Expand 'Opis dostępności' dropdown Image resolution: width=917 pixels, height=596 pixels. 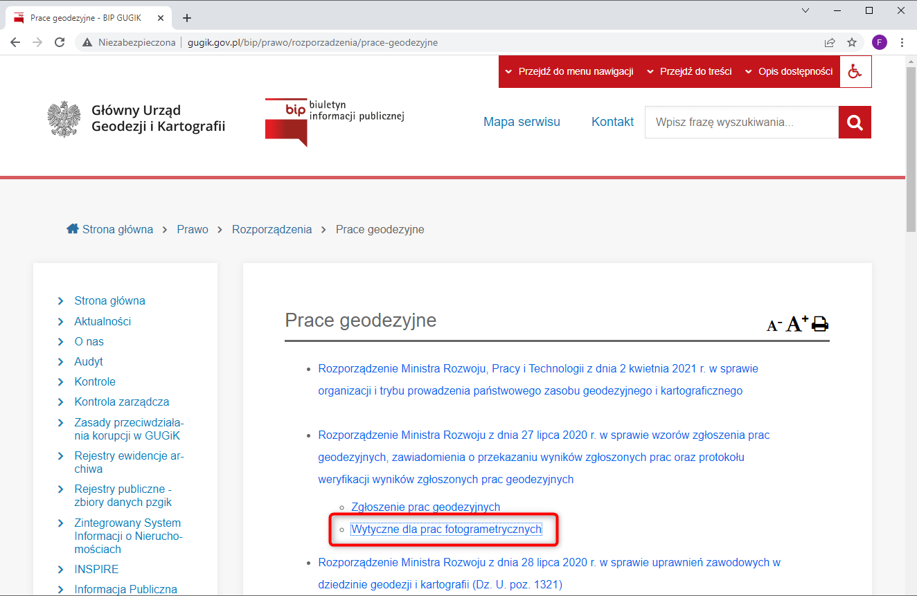789,71
